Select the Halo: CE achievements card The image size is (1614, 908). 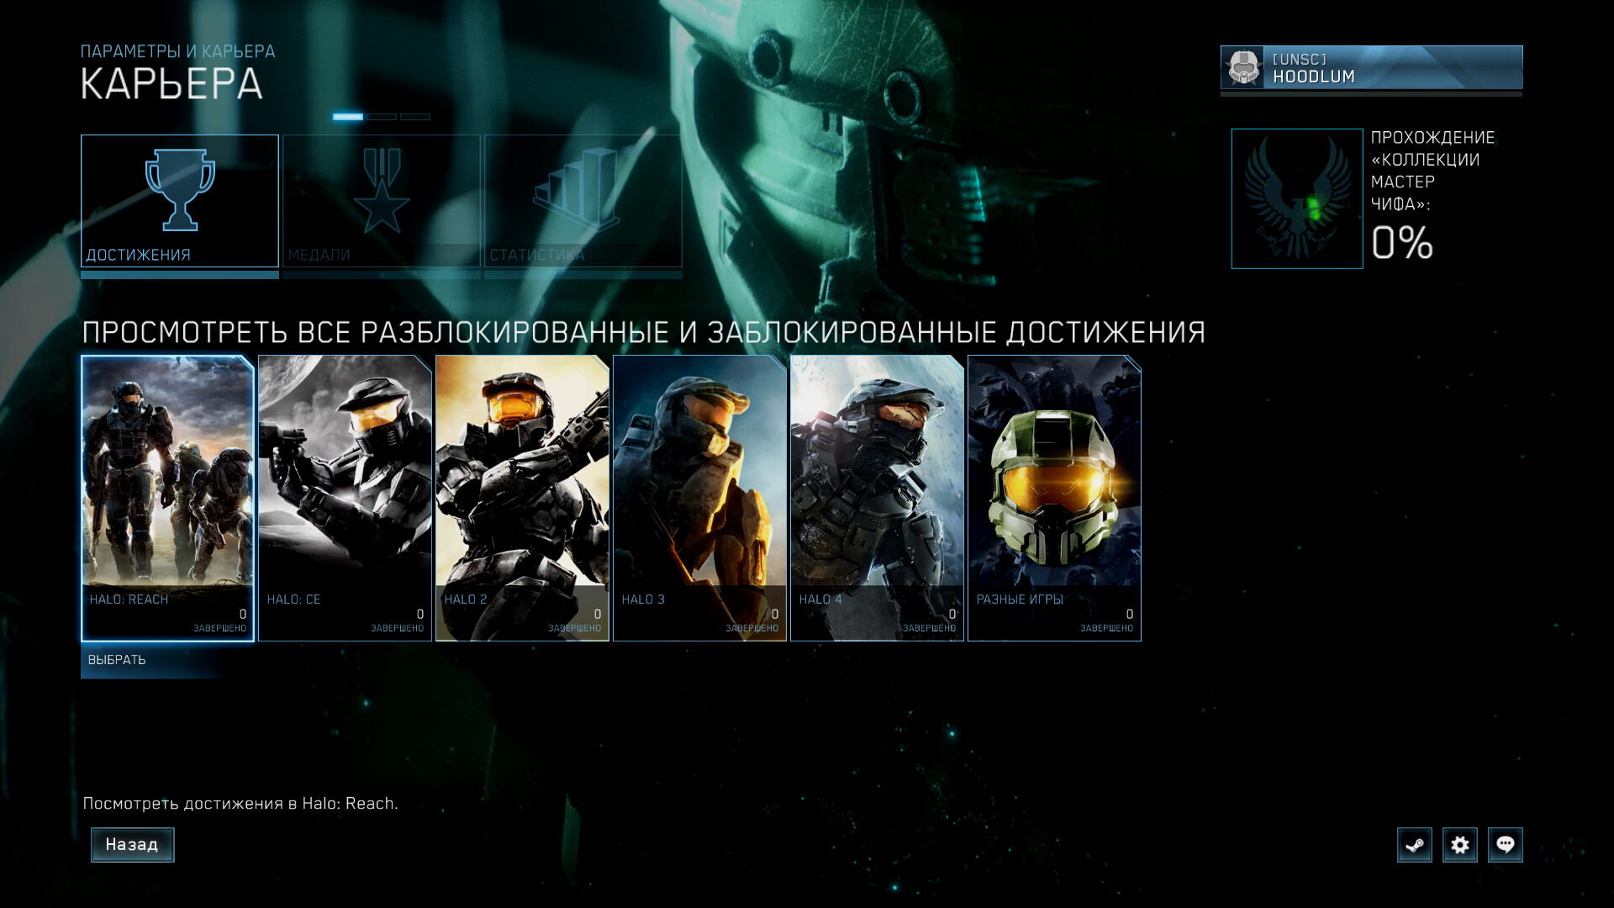(x=345, y=498)
